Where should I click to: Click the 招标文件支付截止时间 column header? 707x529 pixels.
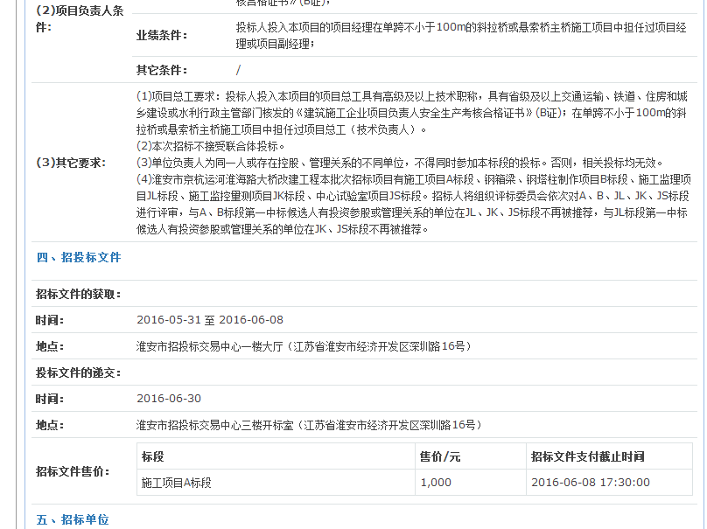[587, 456]
